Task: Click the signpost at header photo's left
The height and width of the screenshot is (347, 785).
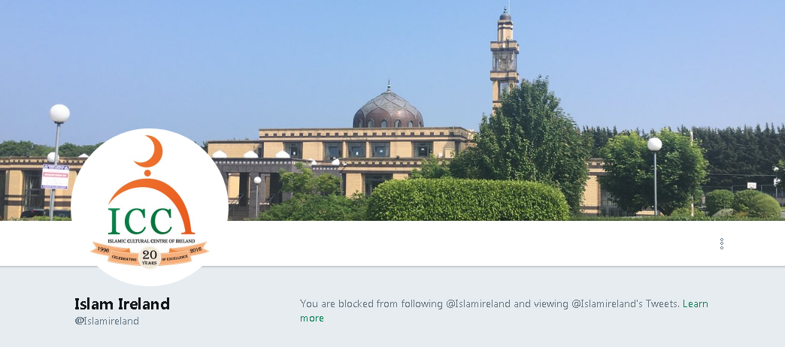Action: click(55, 177)
